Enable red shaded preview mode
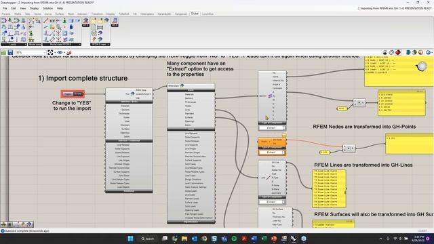Viewport: 434px width, 244px height. 398,52
